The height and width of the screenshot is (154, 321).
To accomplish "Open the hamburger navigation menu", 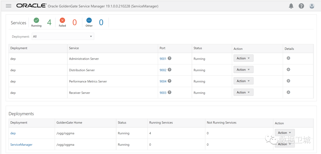I will point(9,6).
